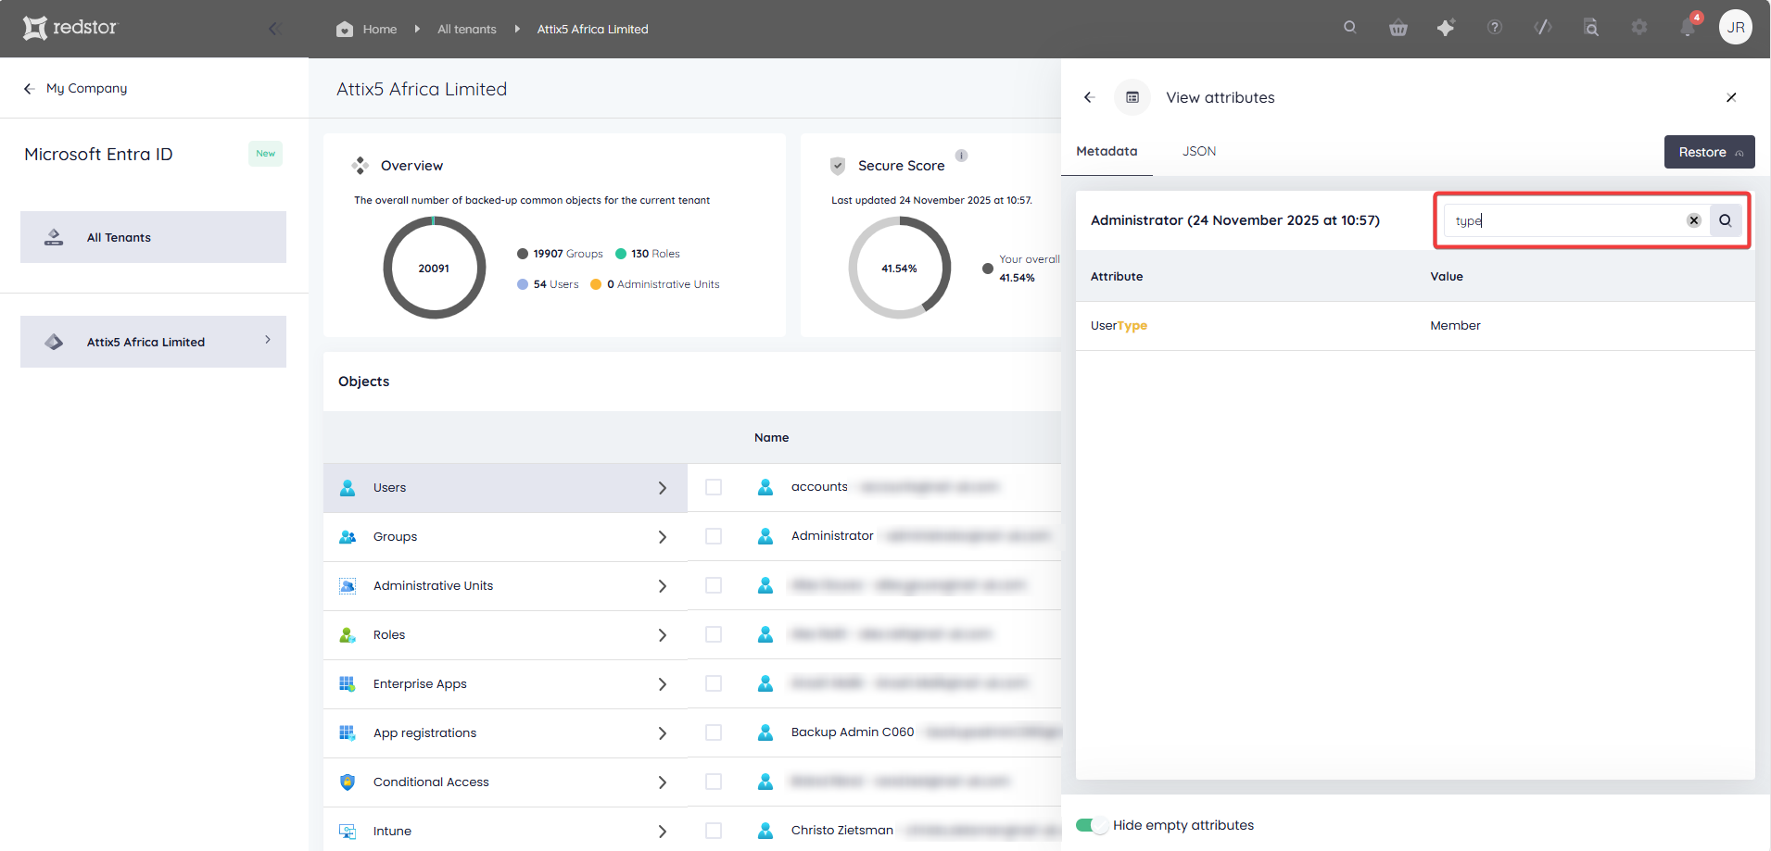Expand the Enterprise Apps chevron

tap(663, 684)
